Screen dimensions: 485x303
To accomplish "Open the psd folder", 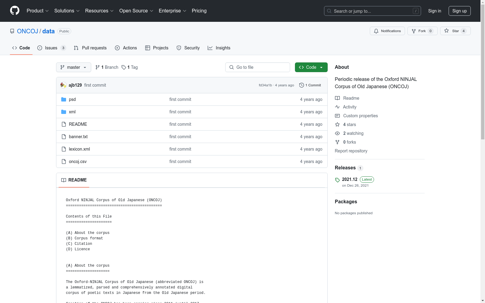I will 72,99.
